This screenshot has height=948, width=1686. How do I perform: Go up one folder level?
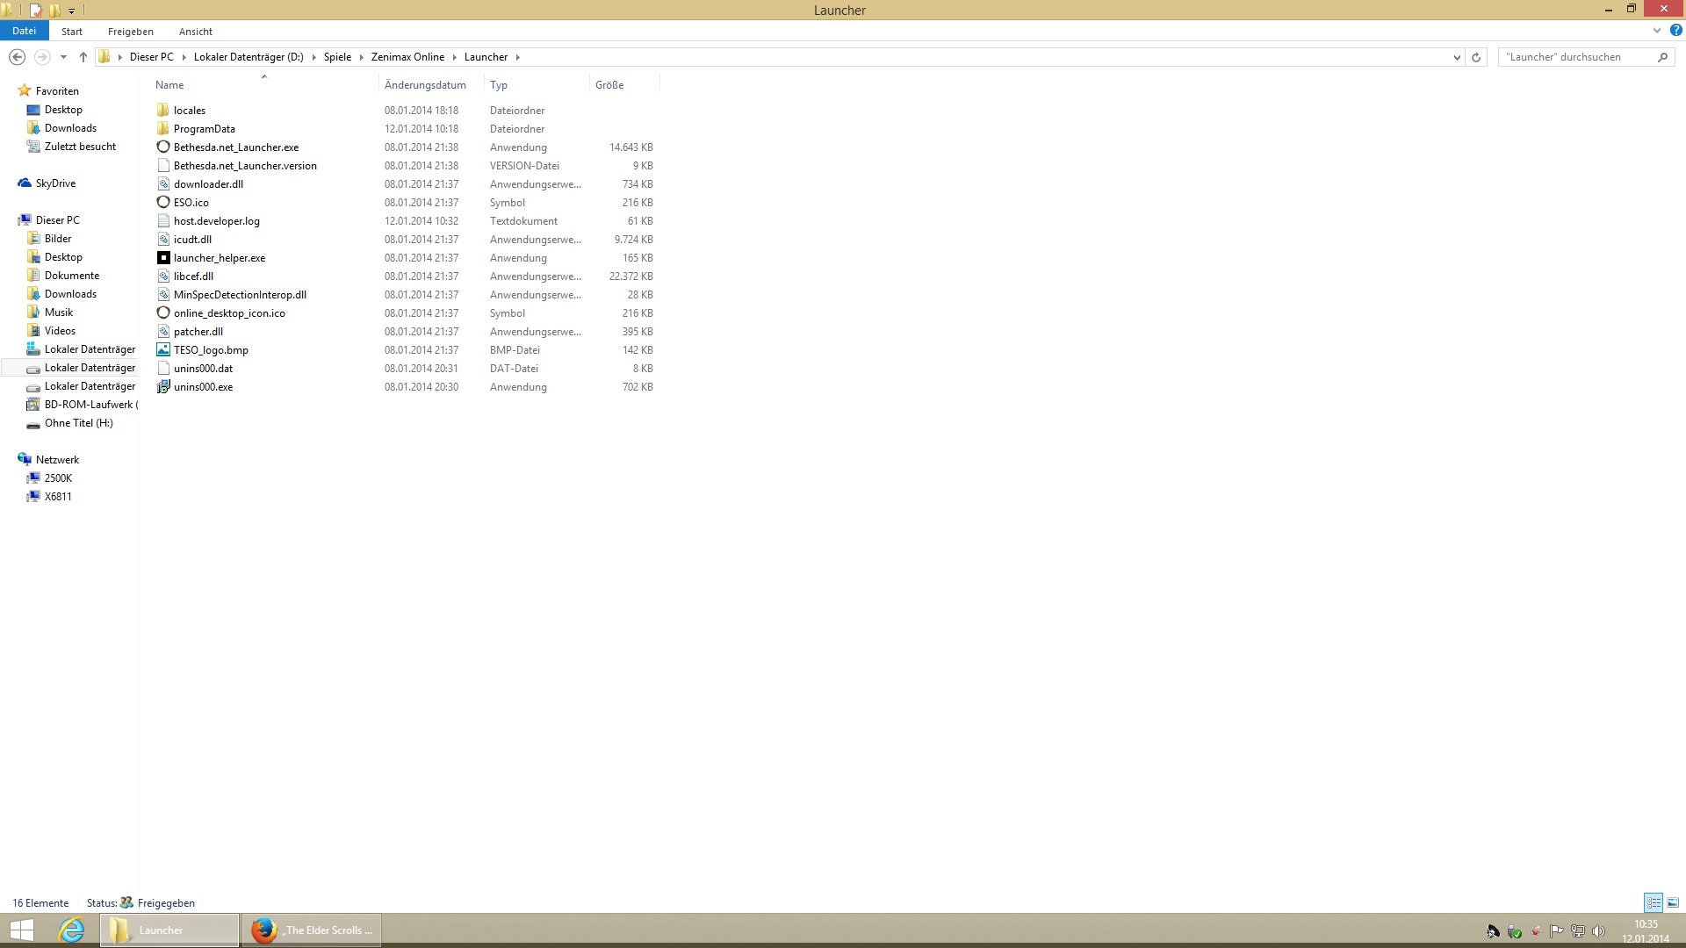click(x=83, y=57)
